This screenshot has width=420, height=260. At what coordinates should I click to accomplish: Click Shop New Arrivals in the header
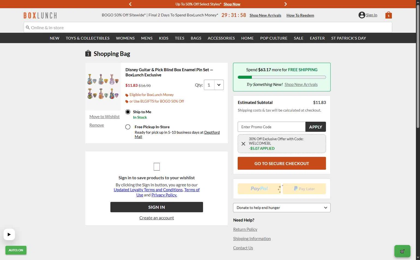[x=265, y=15]
